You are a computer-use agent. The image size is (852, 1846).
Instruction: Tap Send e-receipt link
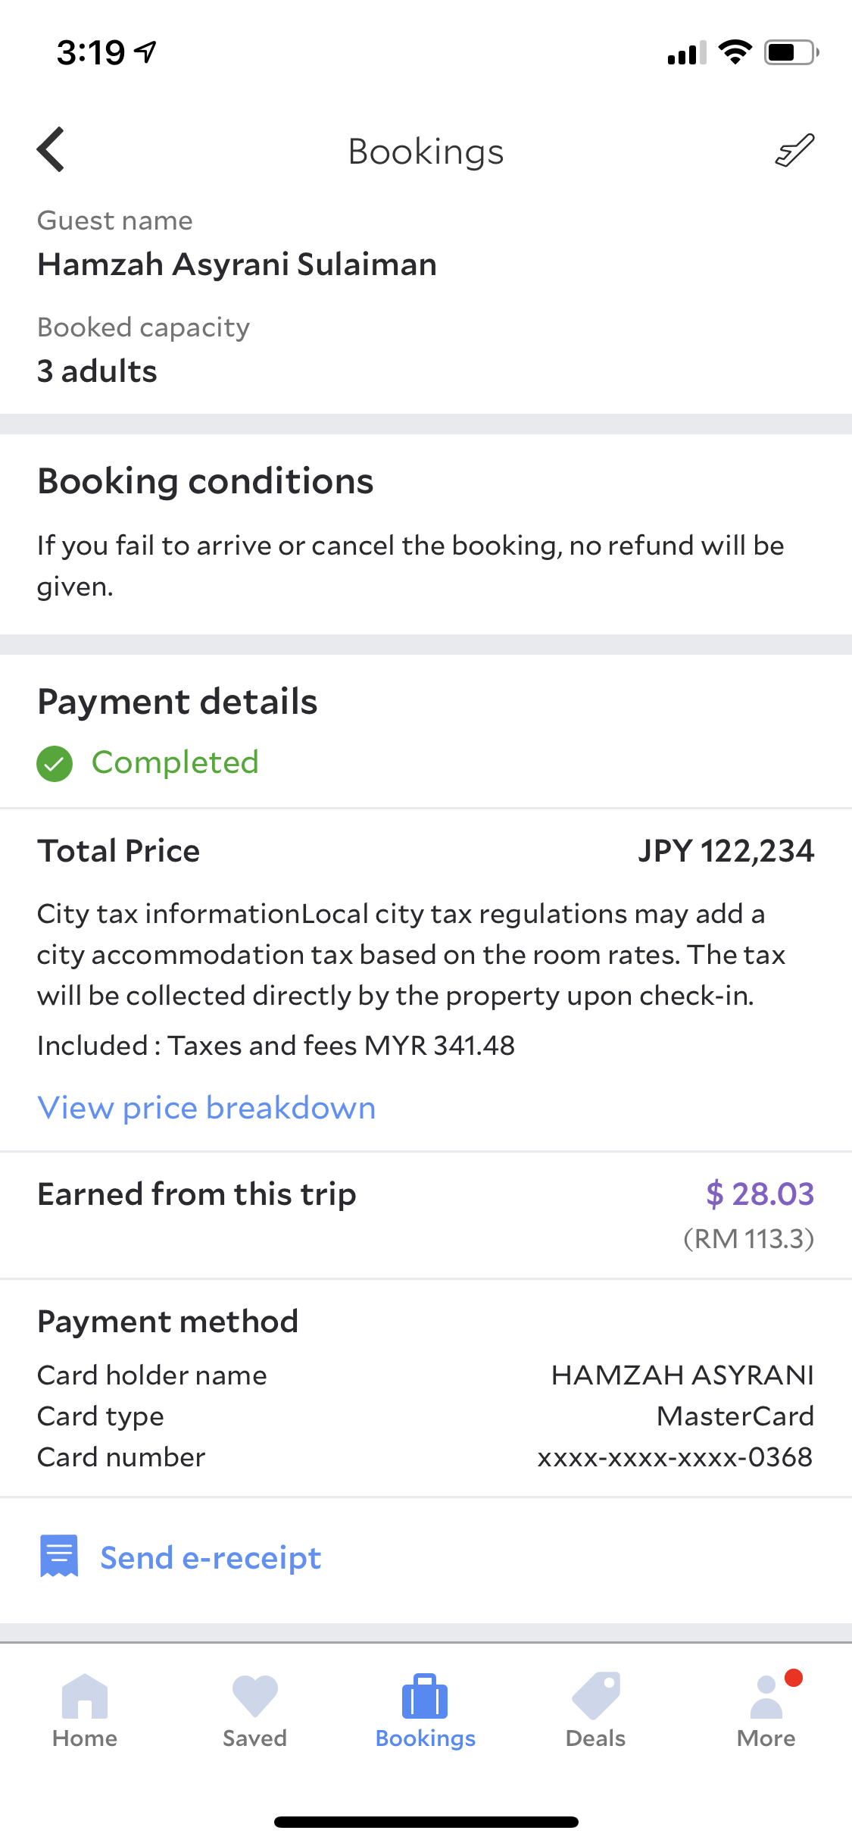point(211,1558)
